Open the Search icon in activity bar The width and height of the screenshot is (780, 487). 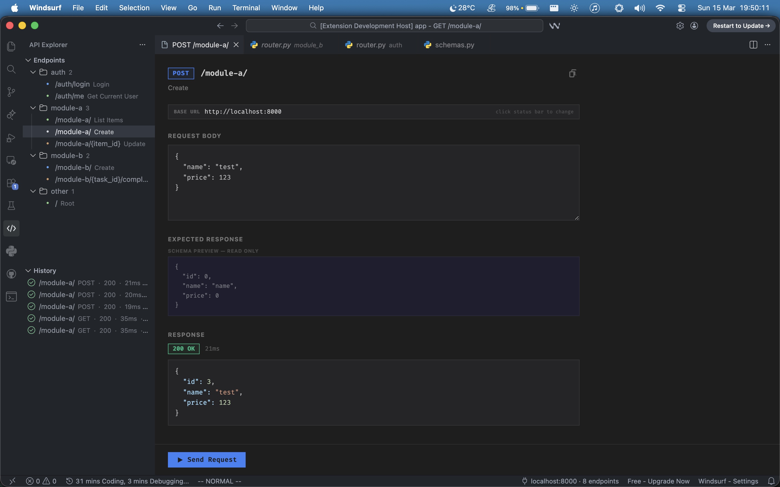pos(11,69)
